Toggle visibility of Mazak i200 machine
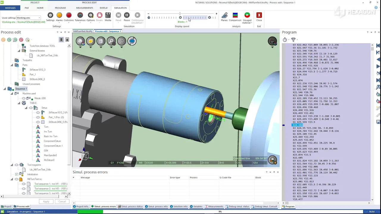The image size is (381, 214). [x=24, y=98]
